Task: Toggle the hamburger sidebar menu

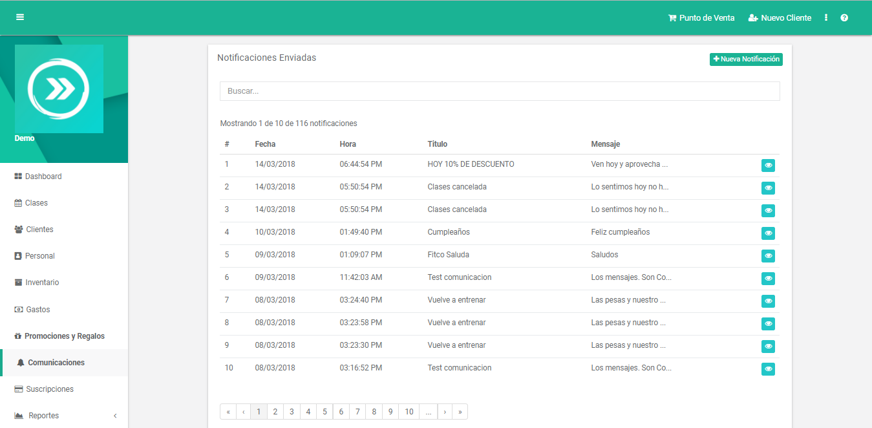Action: tap(20, 17)
